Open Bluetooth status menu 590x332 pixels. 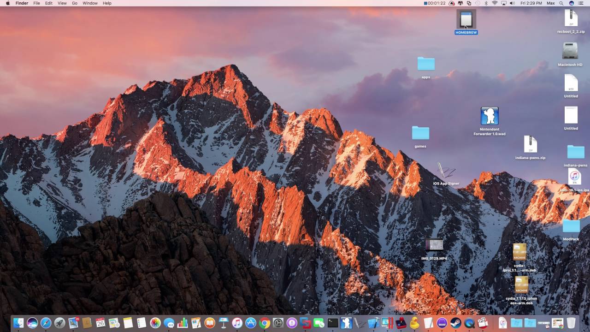[x=486, y=3]
